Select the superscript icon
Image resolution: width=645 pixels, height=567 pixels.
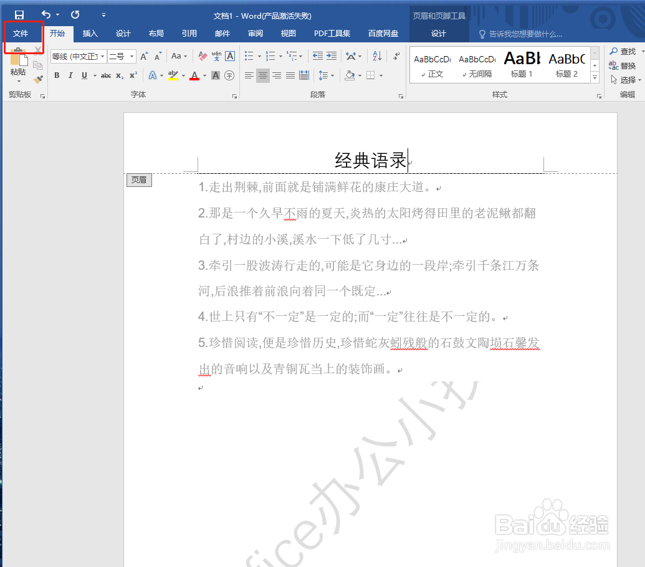coord(131,75)
